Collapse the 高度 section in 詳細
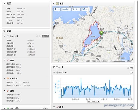The height and width of the screenshot is (110, 138). (5, 60)
